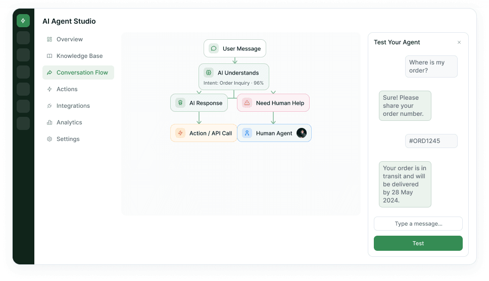Click the Knowledge Base book icon
Screen dimensions: 489x281
(50, 56)
